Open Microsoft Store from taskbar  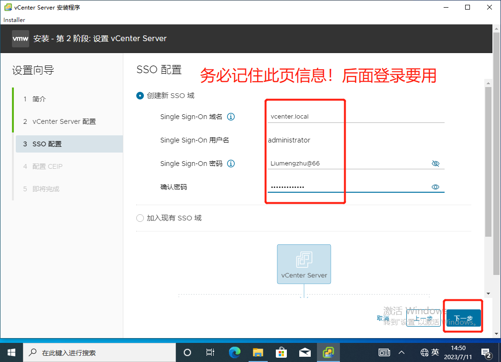point(281,352)
